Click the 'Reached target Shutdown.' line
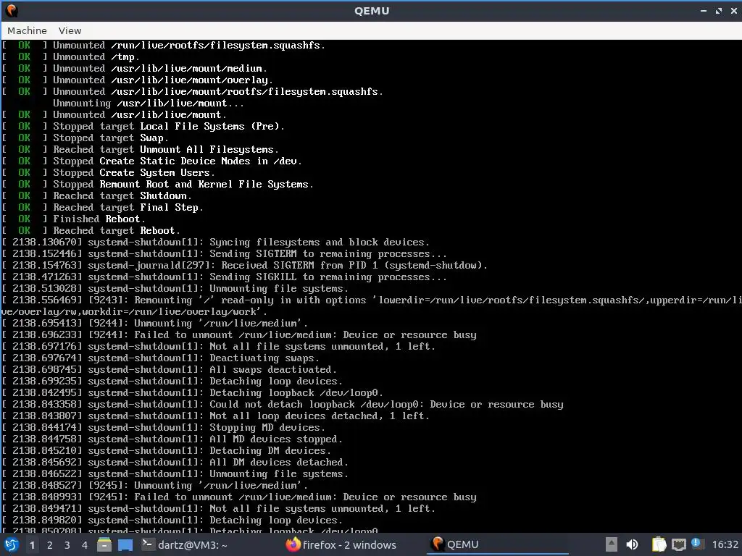742x556 pixels. 96,195
